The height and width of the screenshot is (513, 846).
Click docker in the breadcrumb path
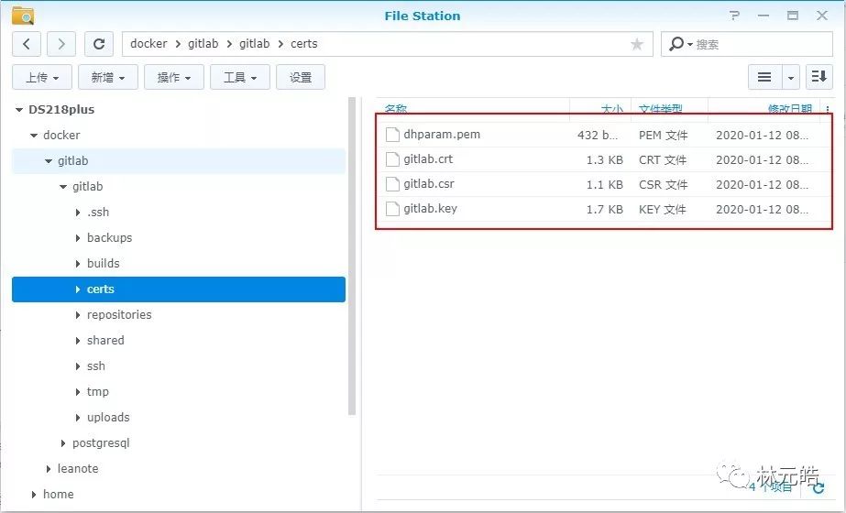148,44
